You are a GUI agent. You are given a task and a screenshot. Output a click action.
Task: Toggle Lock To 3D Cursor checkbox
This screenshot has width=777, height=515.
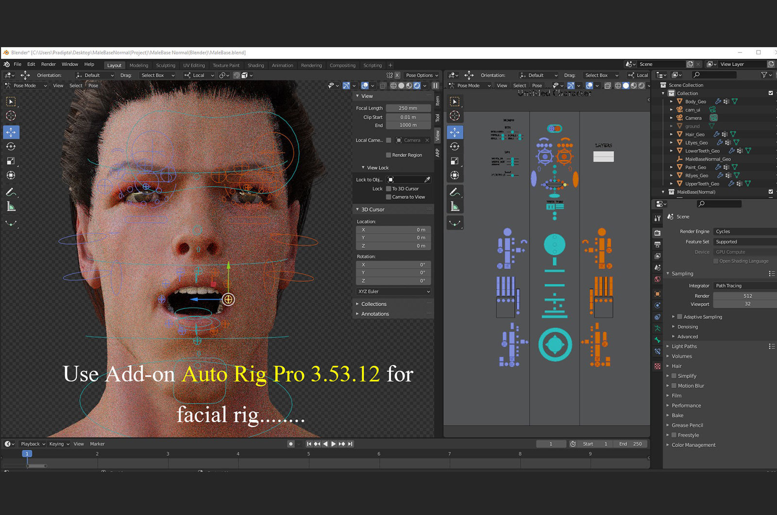tap(388, 189)
